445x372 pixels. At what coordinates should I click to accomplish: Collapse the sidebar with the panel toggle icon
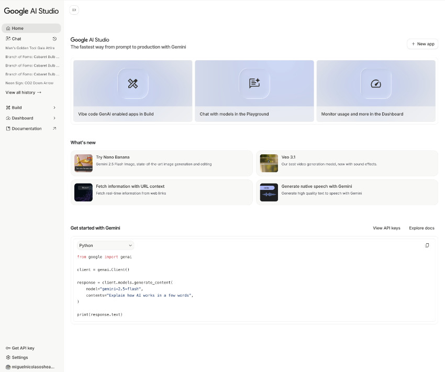point(74,10)
